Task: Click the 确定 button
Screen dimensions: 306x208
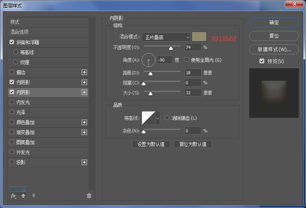Action: click(274, 22)
